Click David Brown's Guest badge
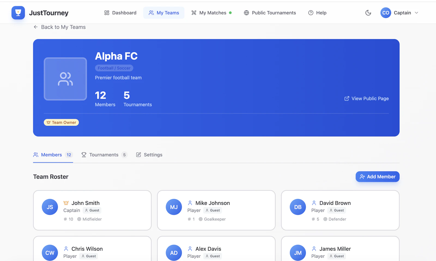 pyautogui.click(x=337, y=210)
